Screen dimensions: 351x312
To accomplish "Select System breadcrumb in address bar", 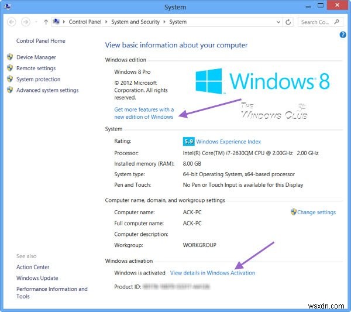I will [x=178, y=22].
